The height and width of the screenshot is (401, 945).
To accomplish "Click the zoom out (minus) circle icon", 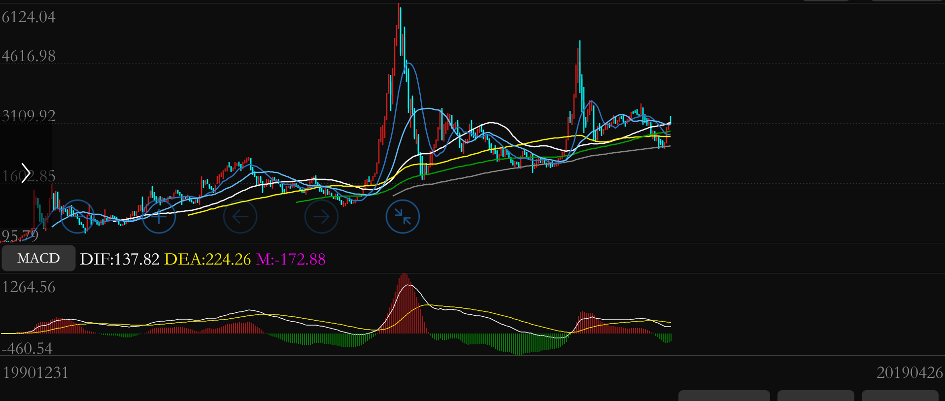I will pos(77,216).
